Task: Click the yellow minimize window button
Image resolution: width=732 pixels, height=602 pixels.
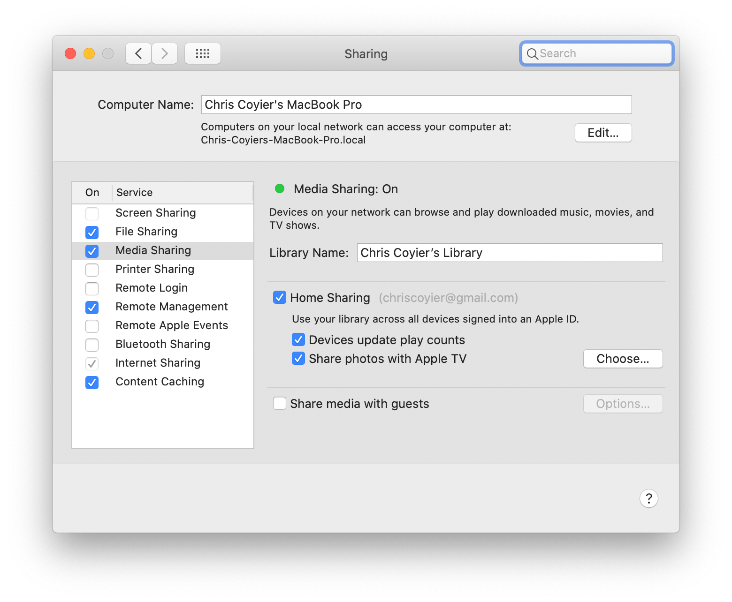Action: pos(89,53)
